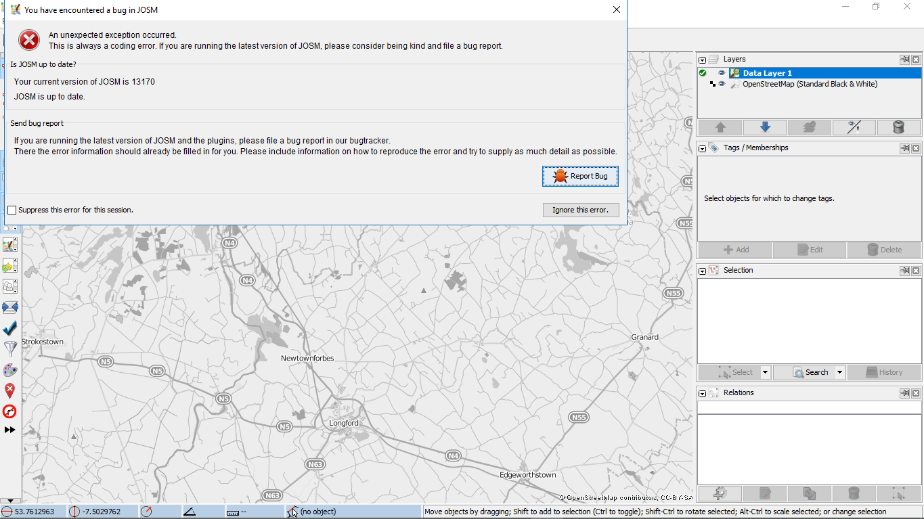Collapse the Tags / Memberships panel
Screen dimensions: 924x519
[703, 148]
